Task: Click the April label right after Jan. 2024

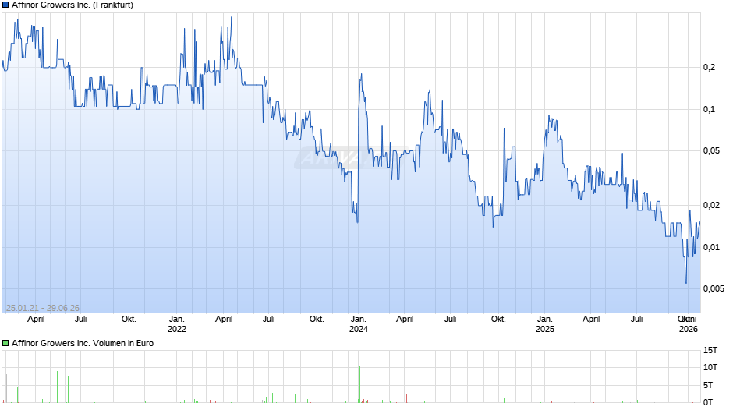Action: [405, 320]
